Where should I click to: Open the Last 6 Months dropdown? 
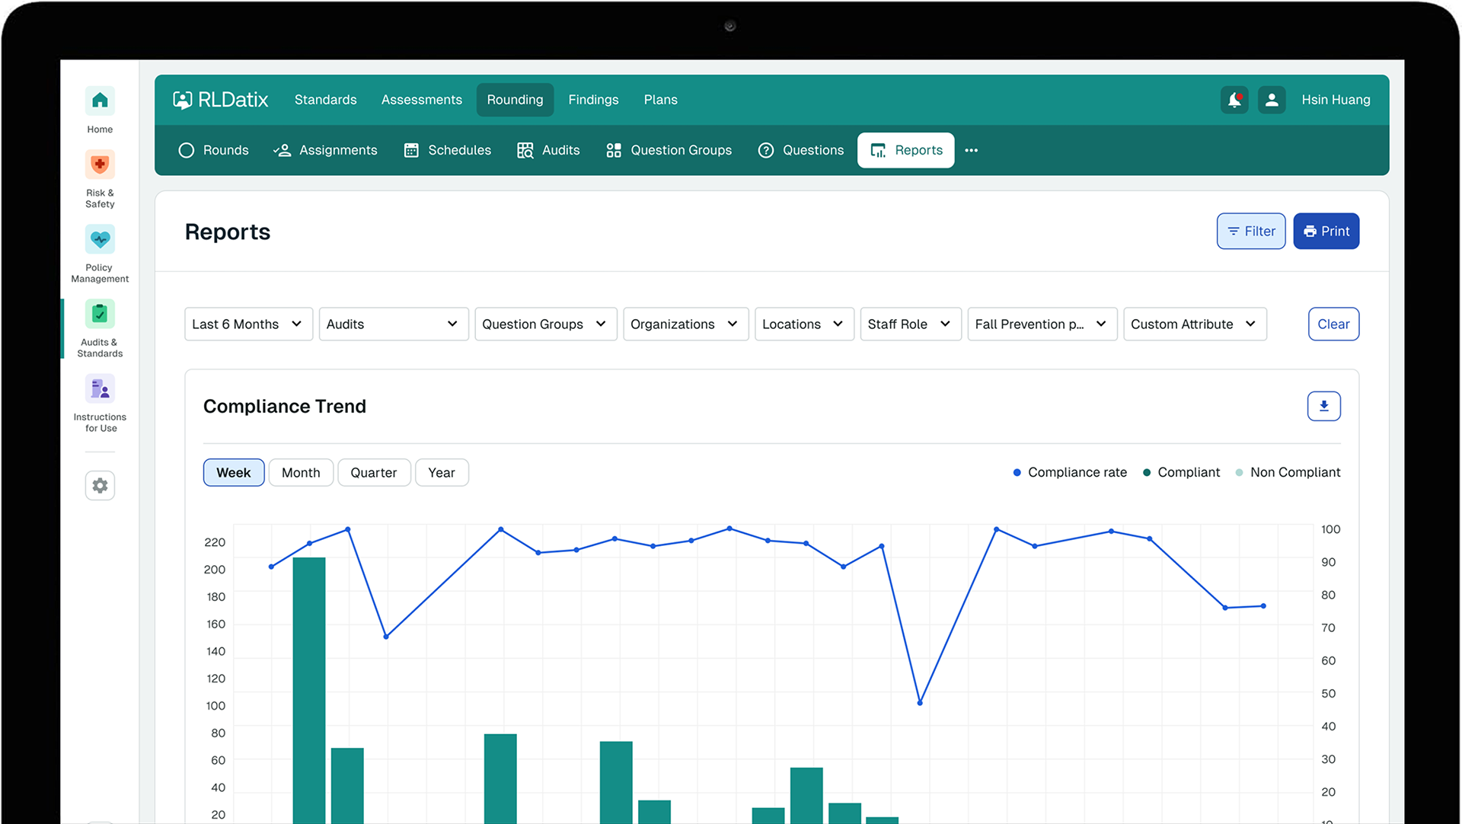pyautogui.click(x=248, y=324)
